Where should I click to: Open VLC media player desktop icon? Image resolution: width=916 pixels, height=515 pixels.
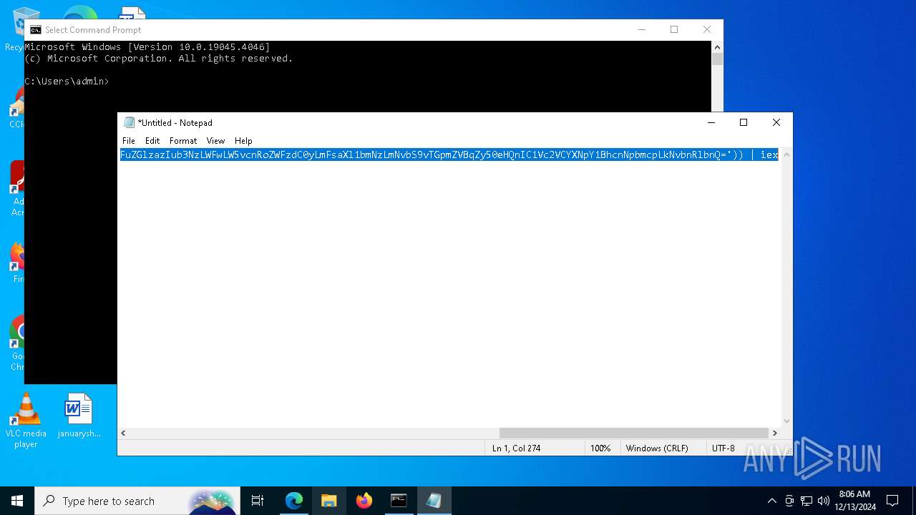coord(26,421)
